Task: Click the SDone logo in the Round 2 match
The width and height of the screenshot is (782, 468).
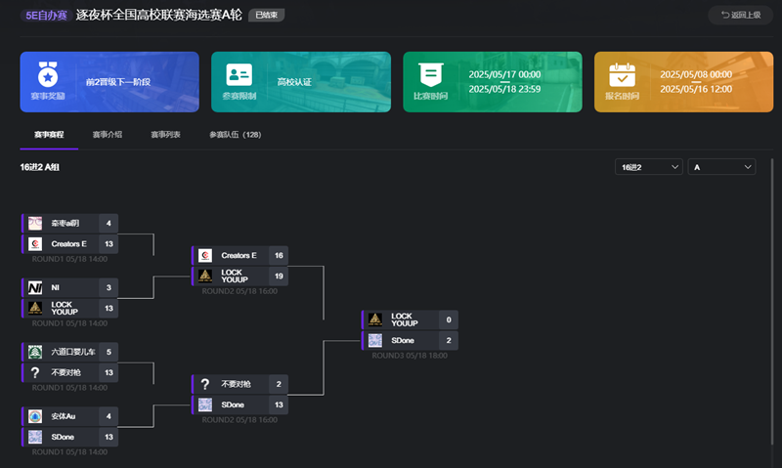Action: point(205,404)
